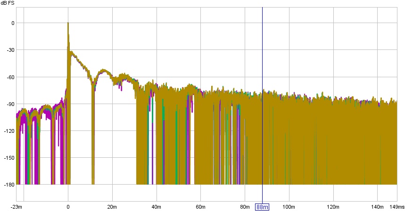The height and width of the screenshot is (211, 413).
Task: Click the 88m cursor time label
Action: (262, 207)
